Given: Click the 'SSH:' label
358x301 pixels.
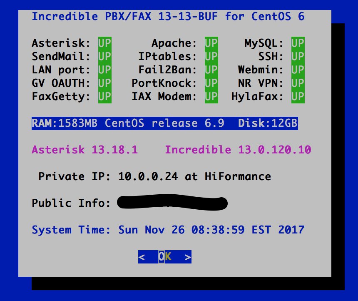Looking at the screenshot, I should pyautogui.click(x=271, y=57).
